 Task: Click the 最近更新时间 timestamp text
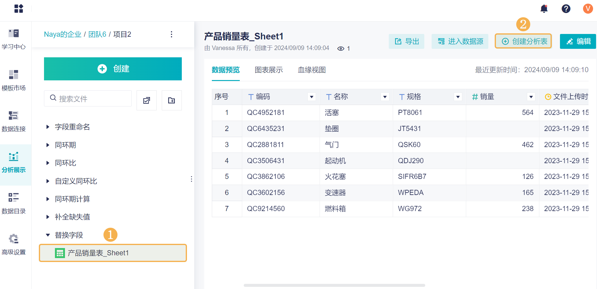531,70
